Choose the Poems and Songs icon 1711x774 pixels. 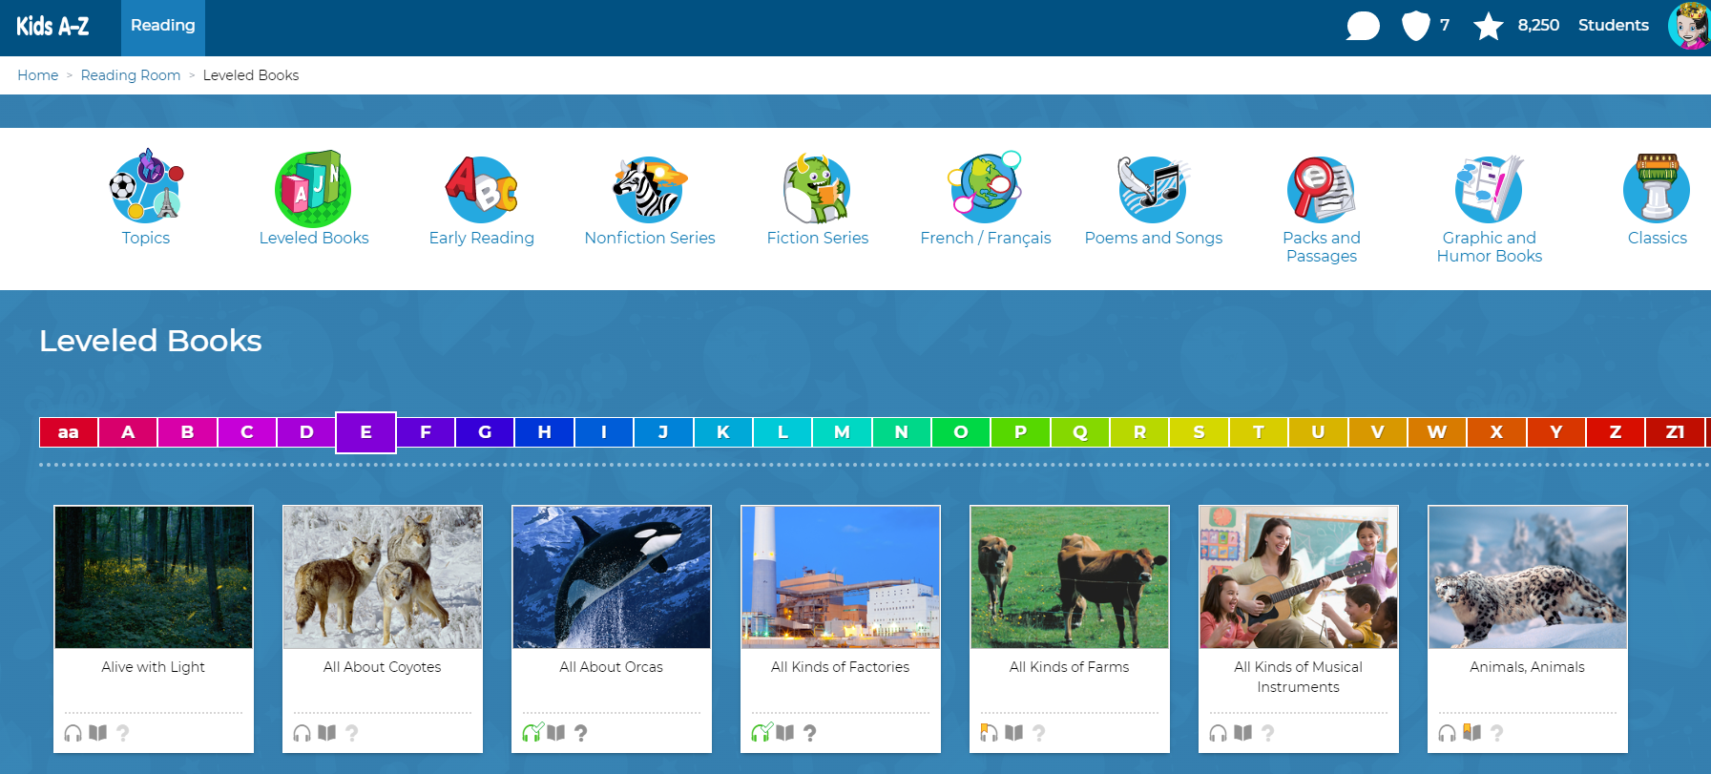pyautogui.click(x=1153, y=188)
